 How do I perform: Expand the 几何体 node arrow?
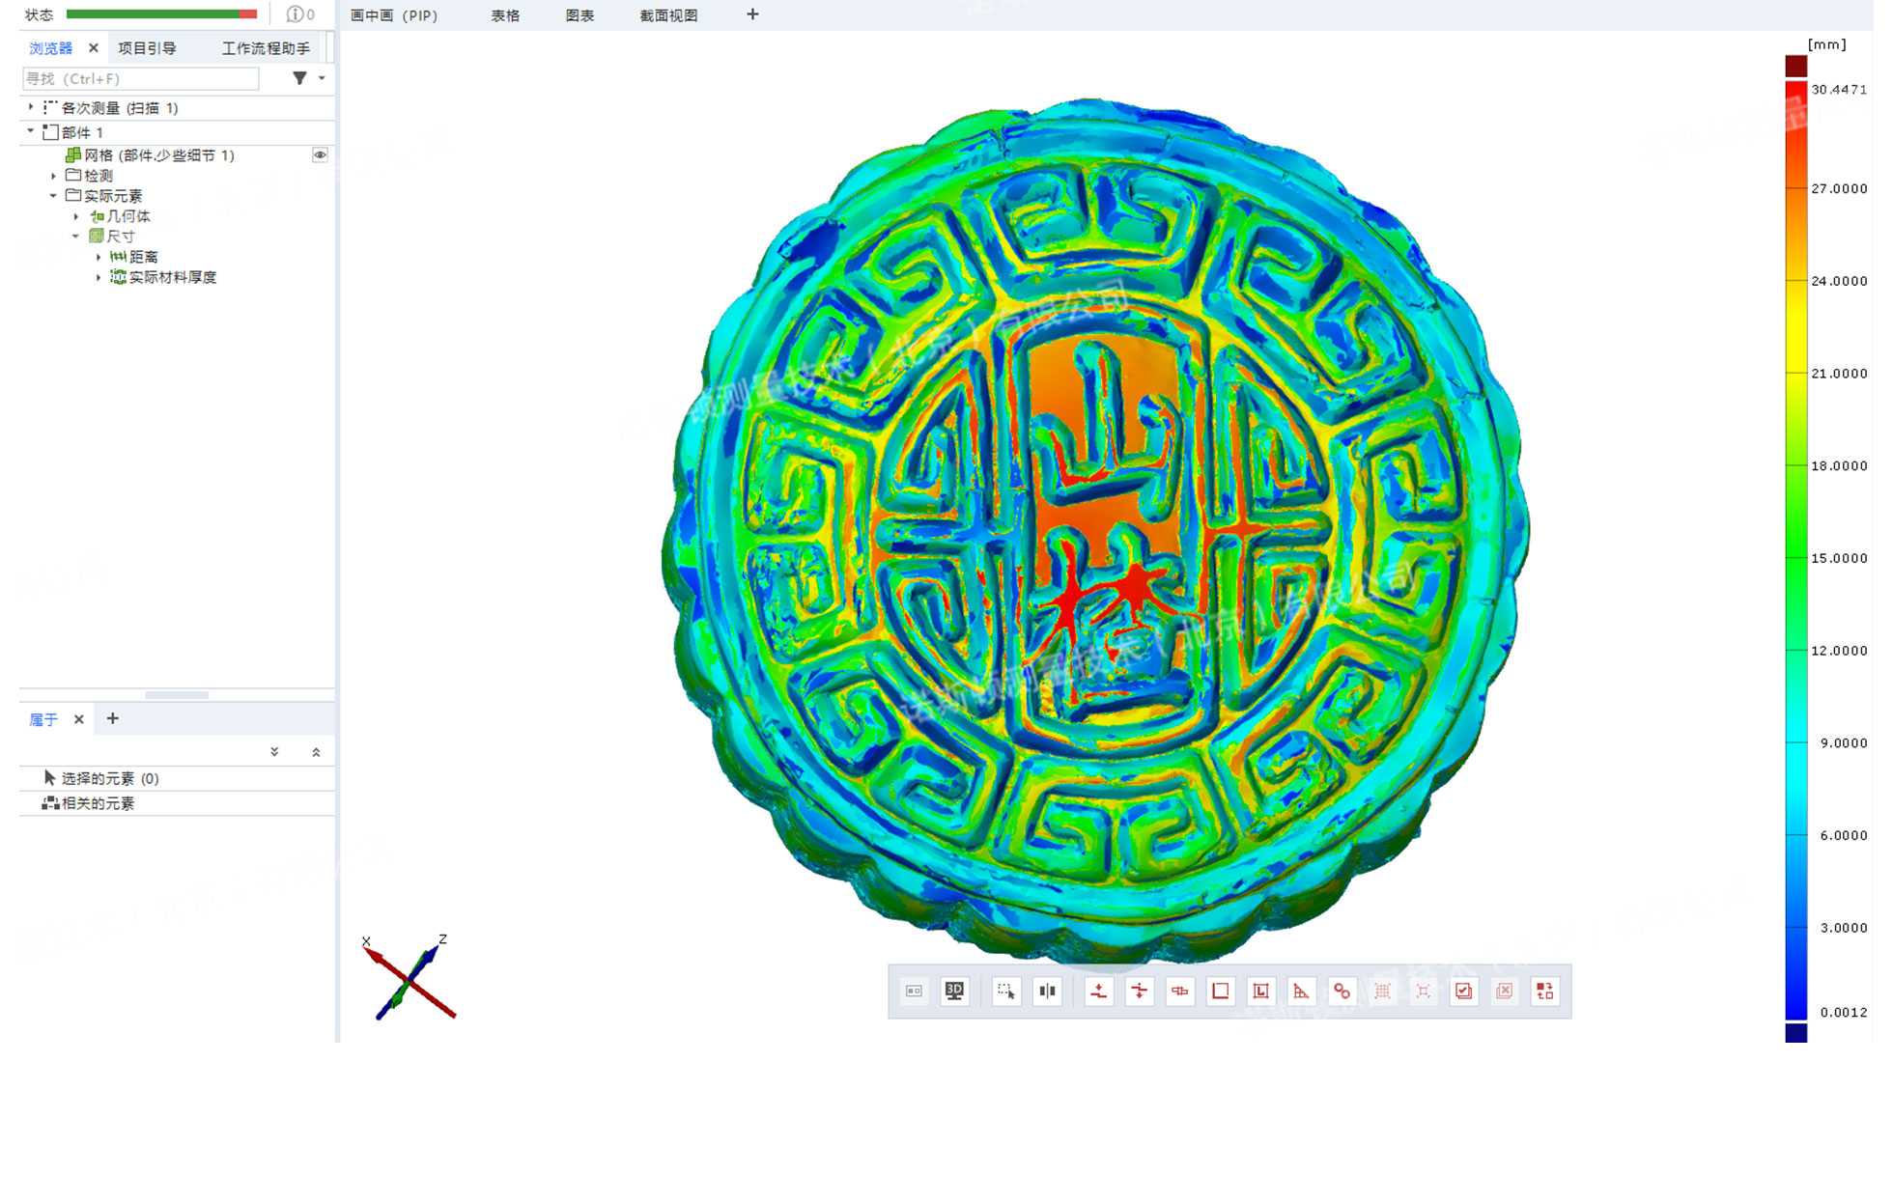click(76, 216)
